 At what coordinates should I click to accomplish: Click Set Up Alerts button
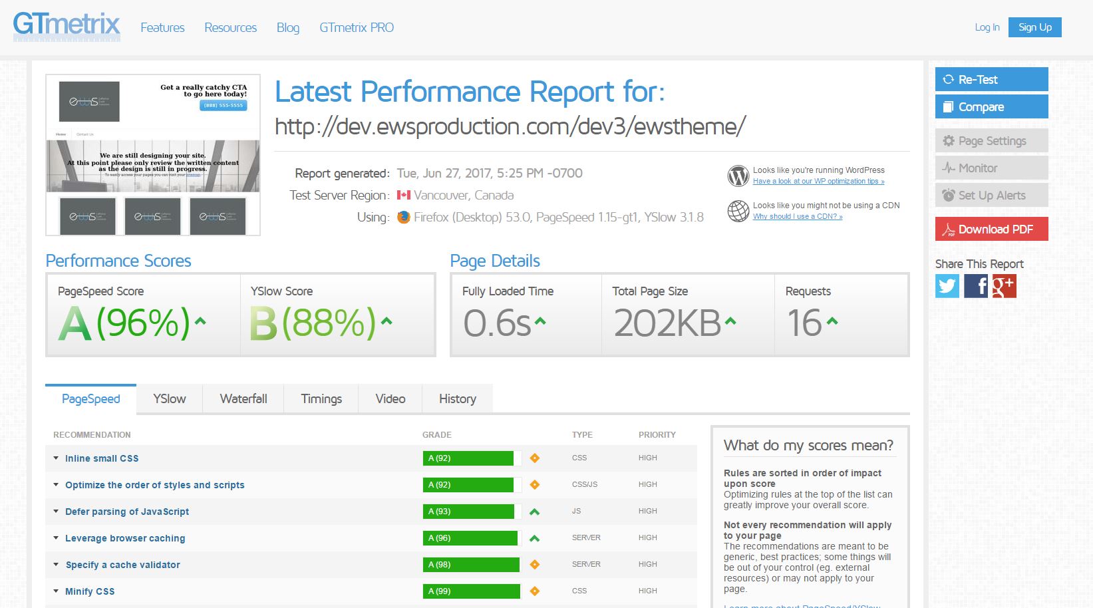pyautogui.click(x=992, y=195)
